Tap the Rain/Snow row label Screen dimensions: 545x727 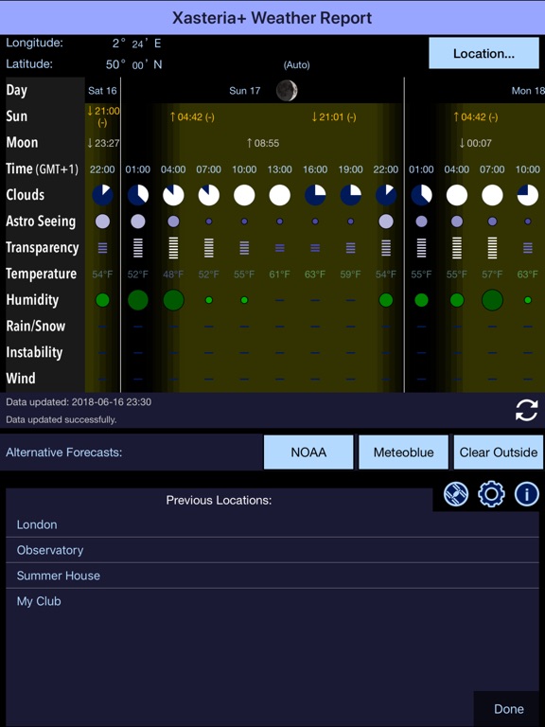[x=36, y=326]
